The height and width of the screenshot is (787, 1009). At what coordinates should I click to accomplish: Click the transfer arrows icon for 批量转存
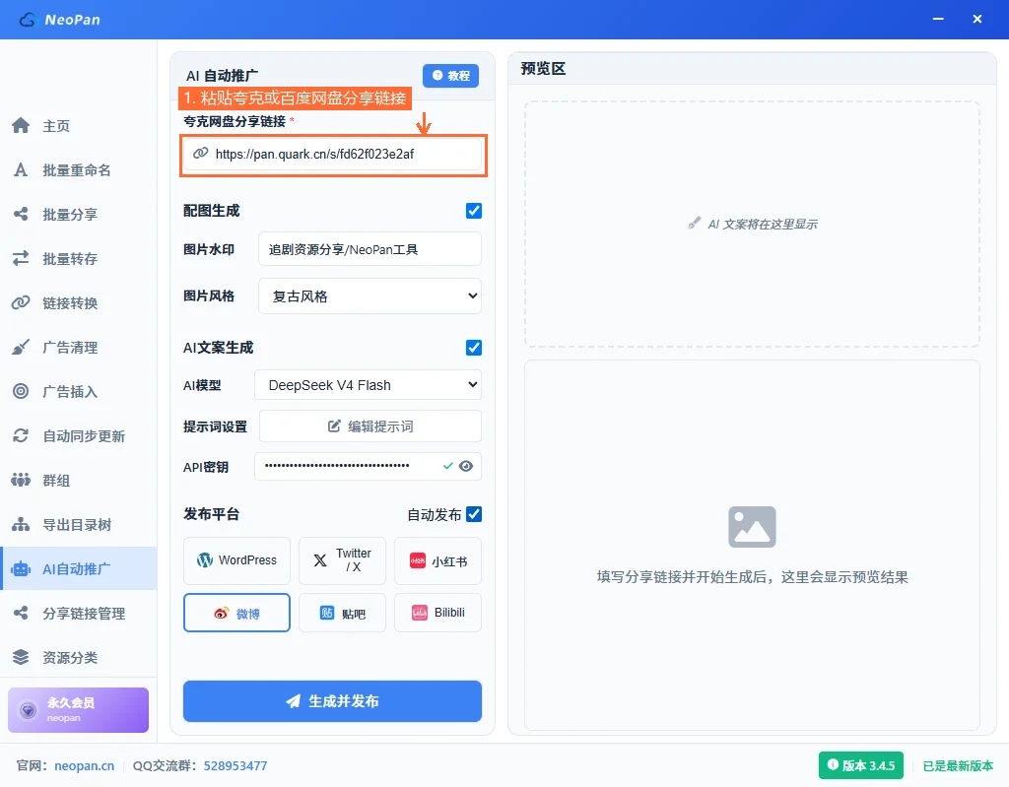[21, 259]
